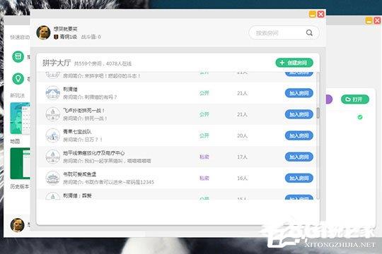Click the 刺猬猫 room avatar icon
This screenshot has width=382, height=254.
[x=53, y=93]
